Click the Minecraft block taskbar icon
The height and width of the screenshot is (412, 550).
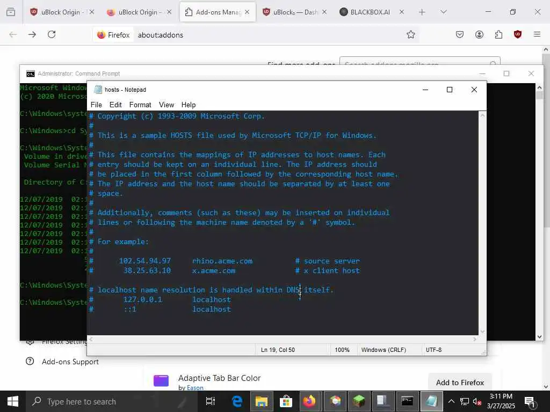tap(358, 401)
